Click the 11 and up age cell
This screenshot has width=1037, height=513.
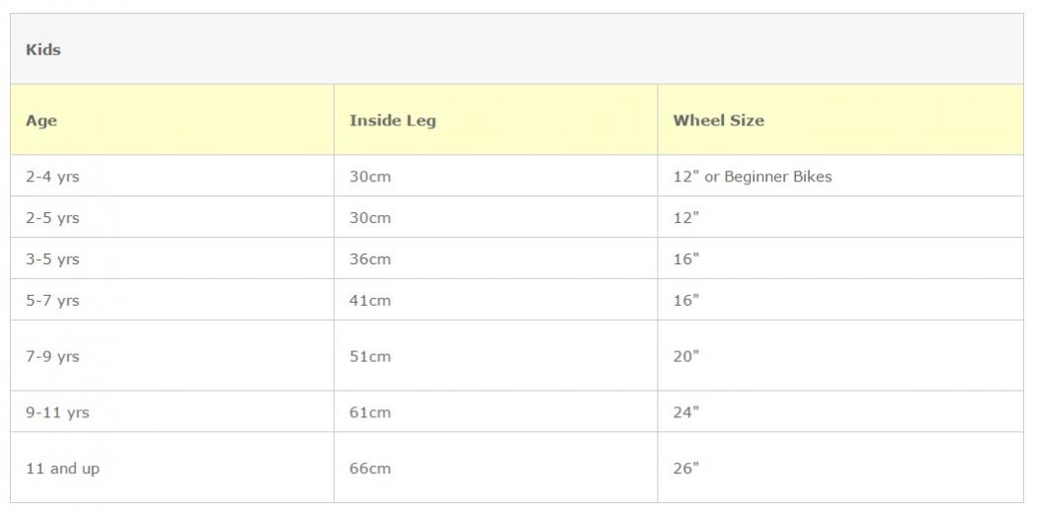tap(62, 469)
